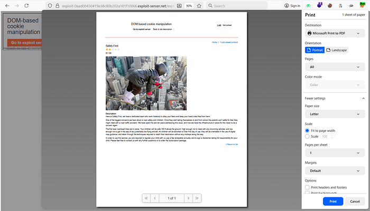
Task: Jump to the last preview page
Action: point(197,198)
